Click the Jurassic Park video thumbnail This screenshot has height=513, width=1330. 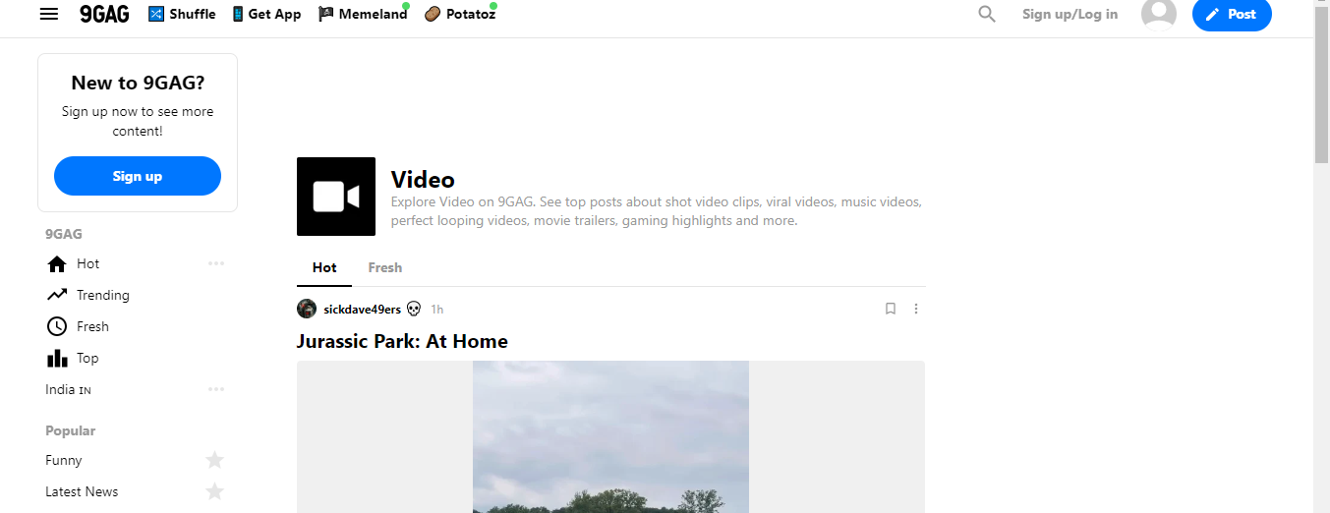pyautogui.click(x=610, y=436)
